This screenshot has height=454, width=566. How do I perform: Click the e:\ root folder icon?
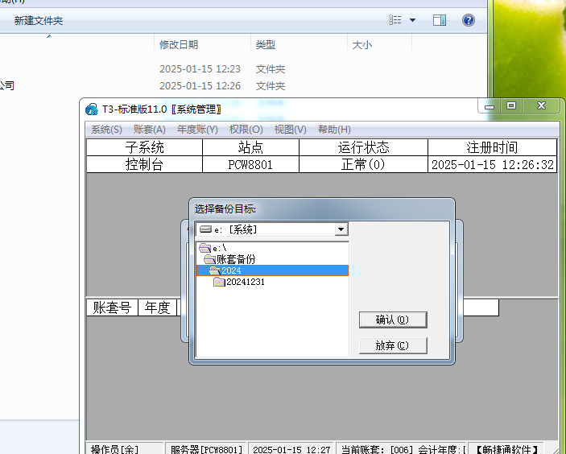tap(205, 248)
